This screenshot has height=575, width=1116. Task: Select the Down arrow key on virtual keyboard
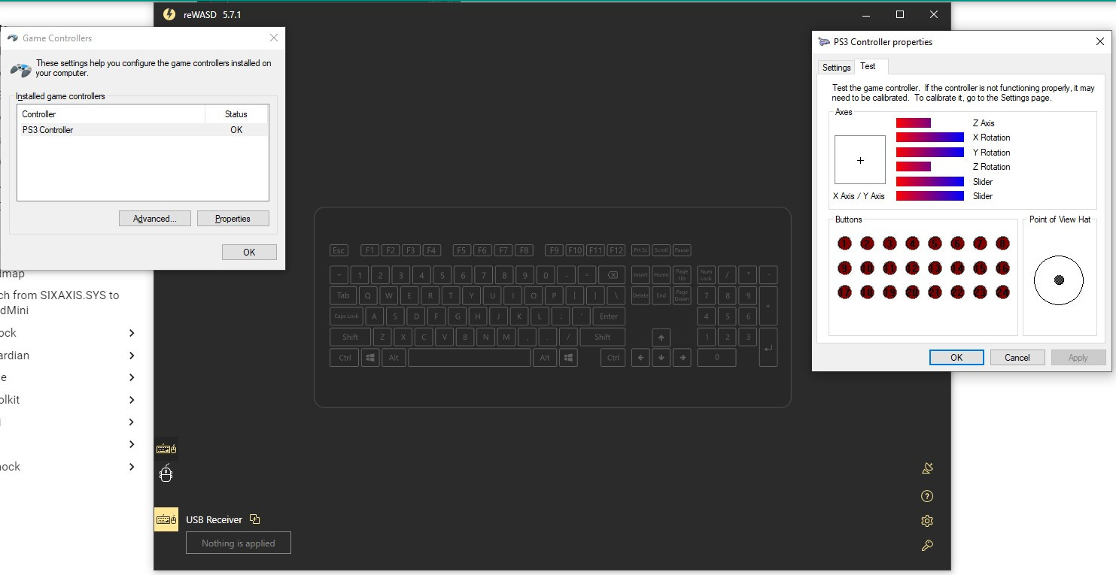point(661,358)
